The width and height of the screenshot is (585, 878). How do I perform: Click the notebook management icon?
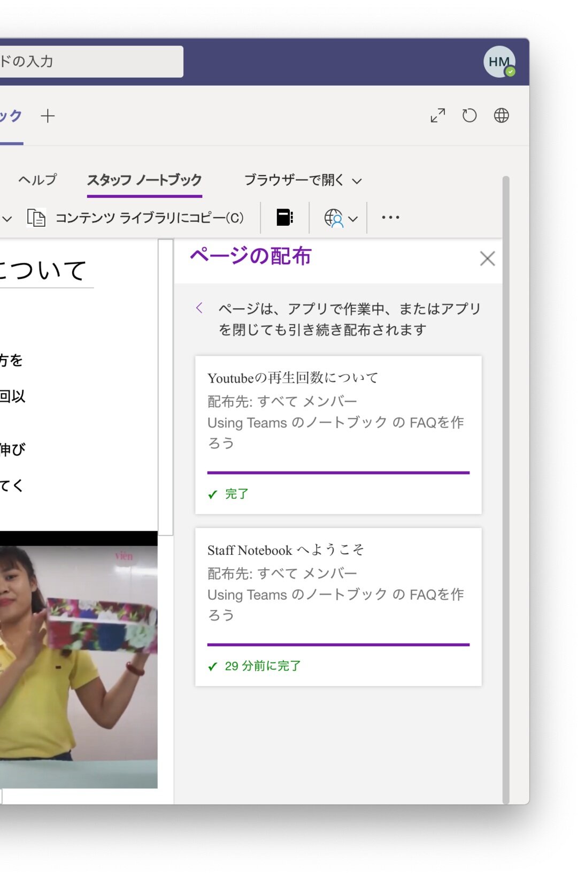(x=284, y=217)
